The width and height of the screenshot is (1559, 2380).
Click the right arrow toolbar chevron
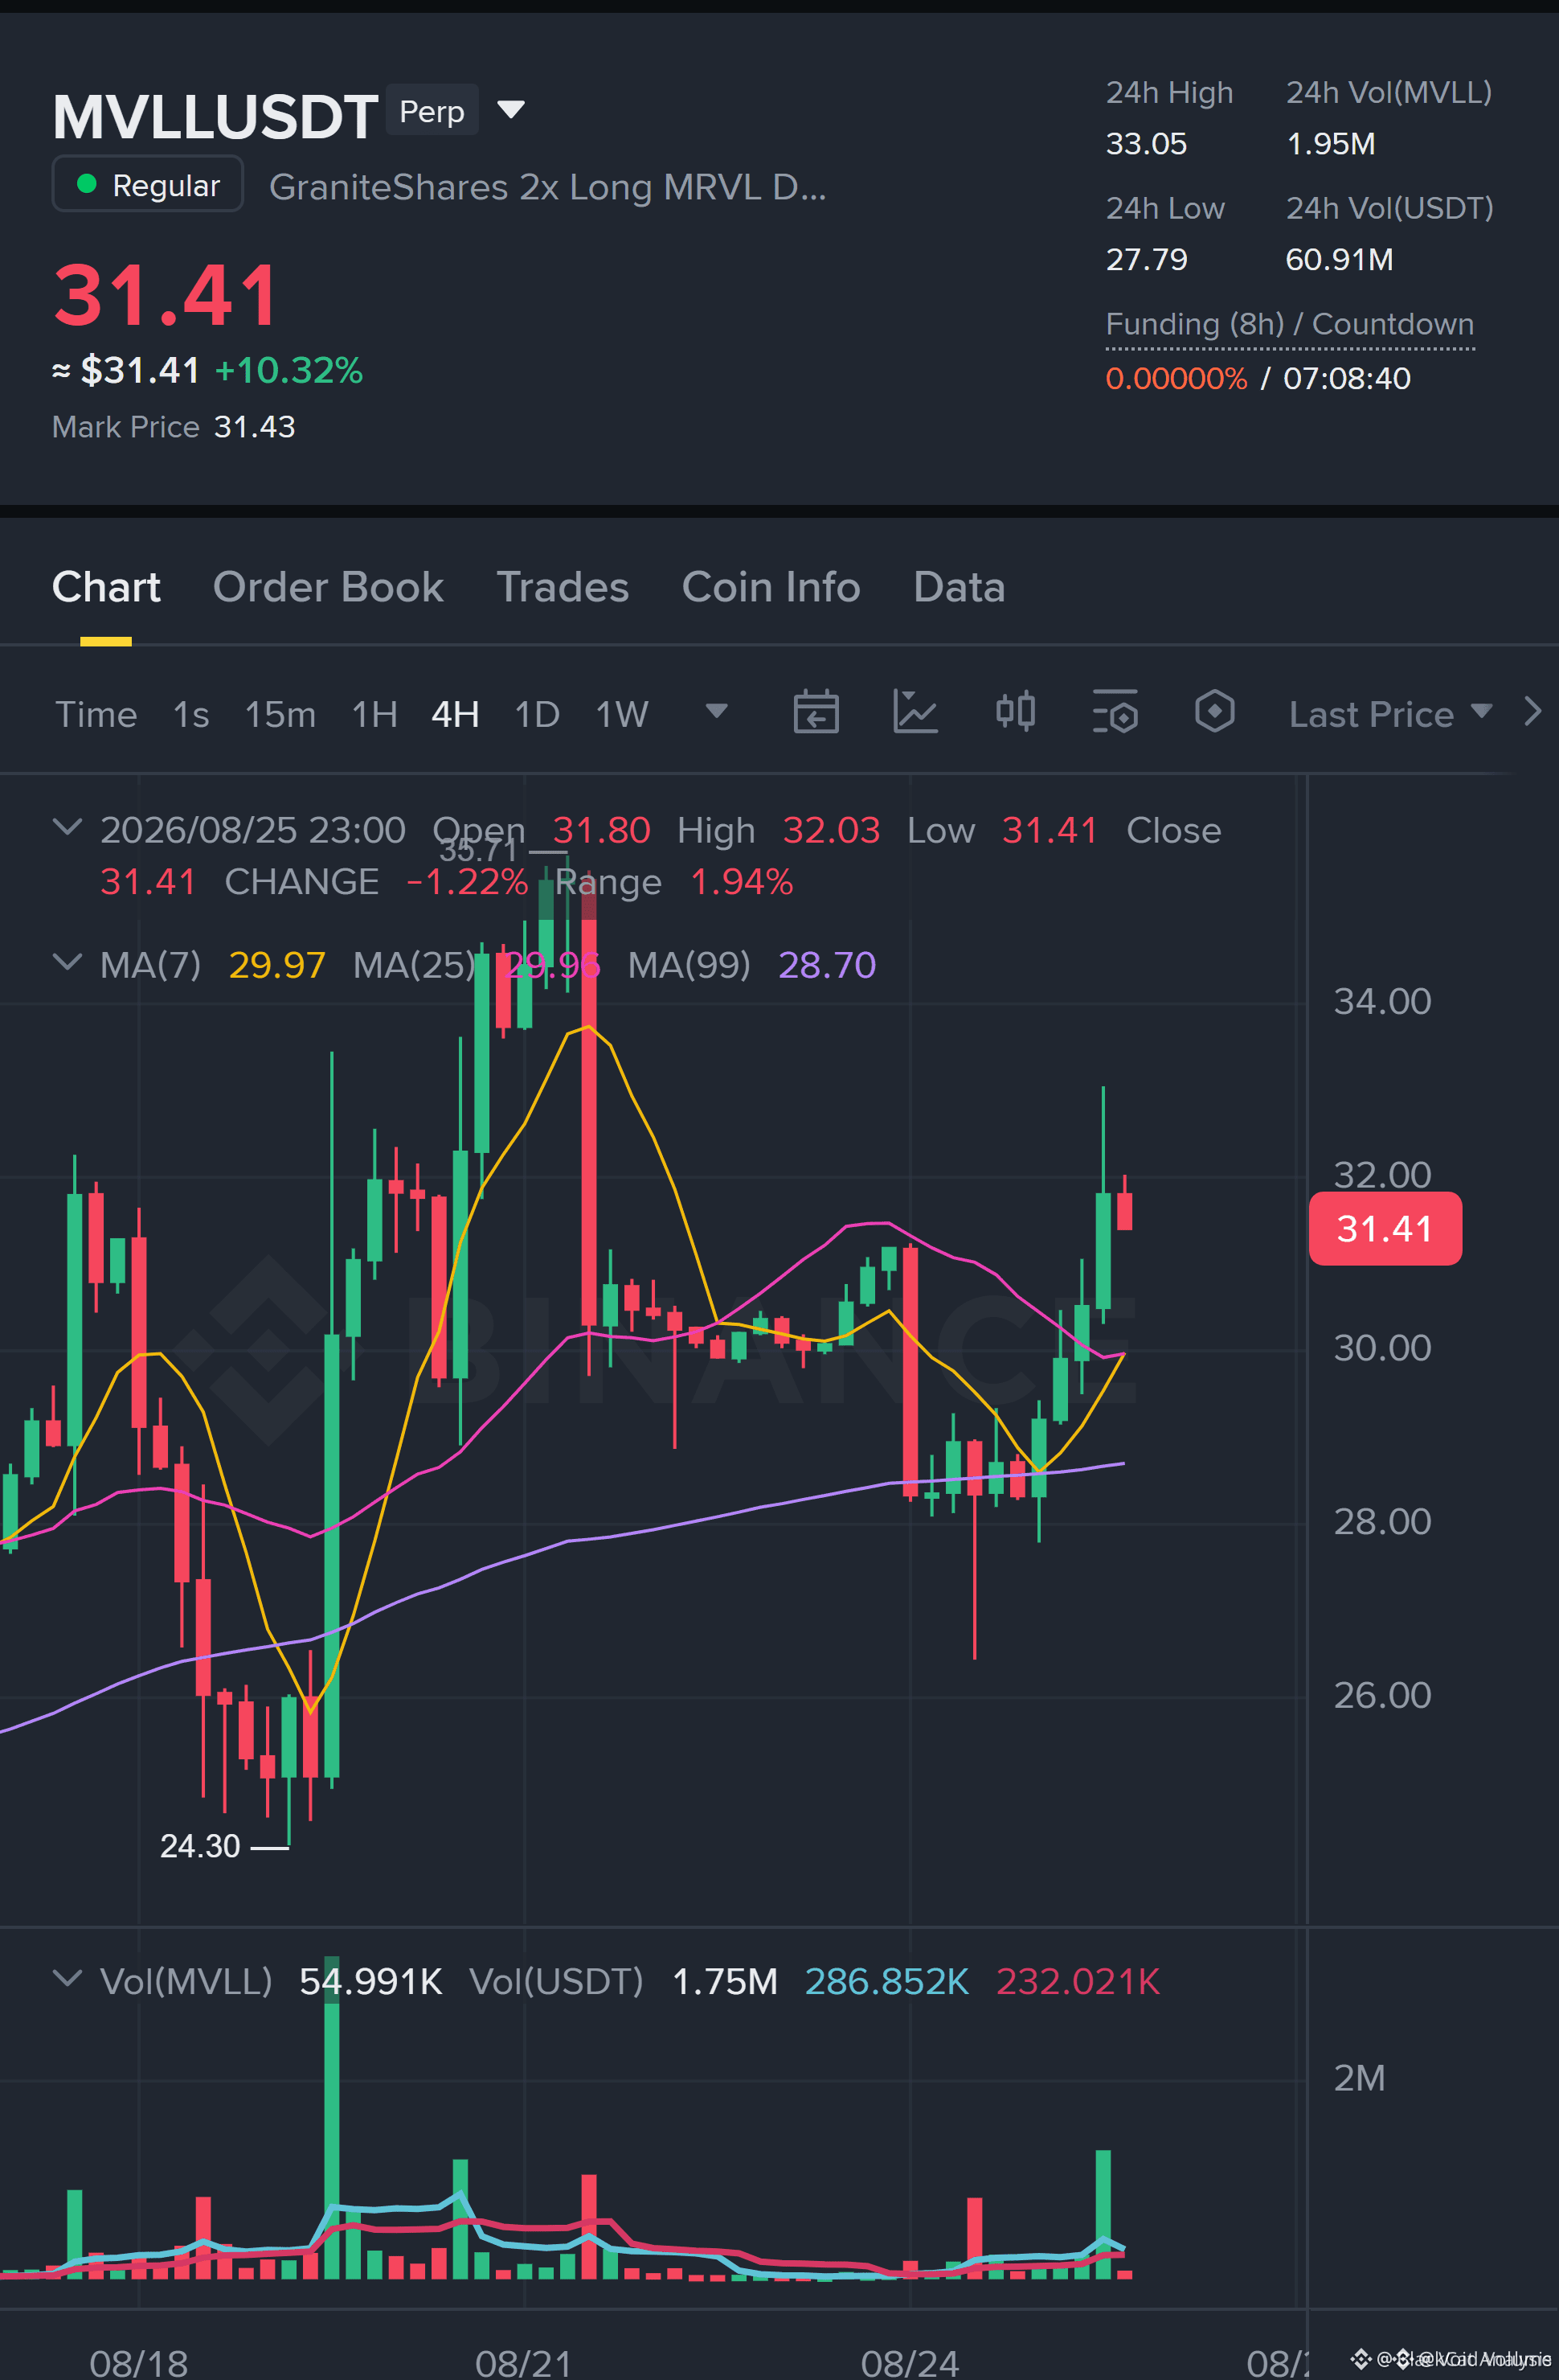(x=1532, y=712)
